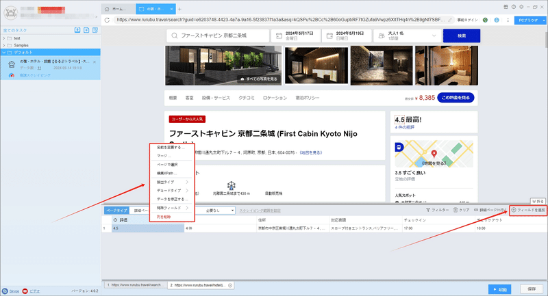Image resolution: width=548 pixels, height=296 pixels.
Task: Open the check-out date picker 5月19日
Action: [x=347, y=36]
